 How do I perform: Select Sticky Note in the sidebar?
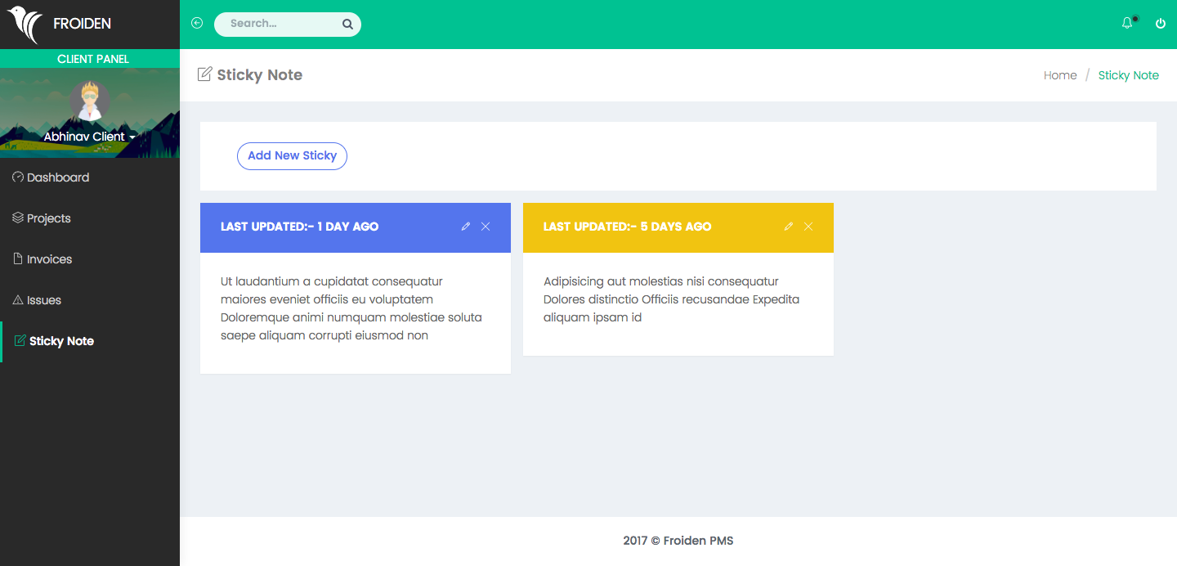pos(61,341)
